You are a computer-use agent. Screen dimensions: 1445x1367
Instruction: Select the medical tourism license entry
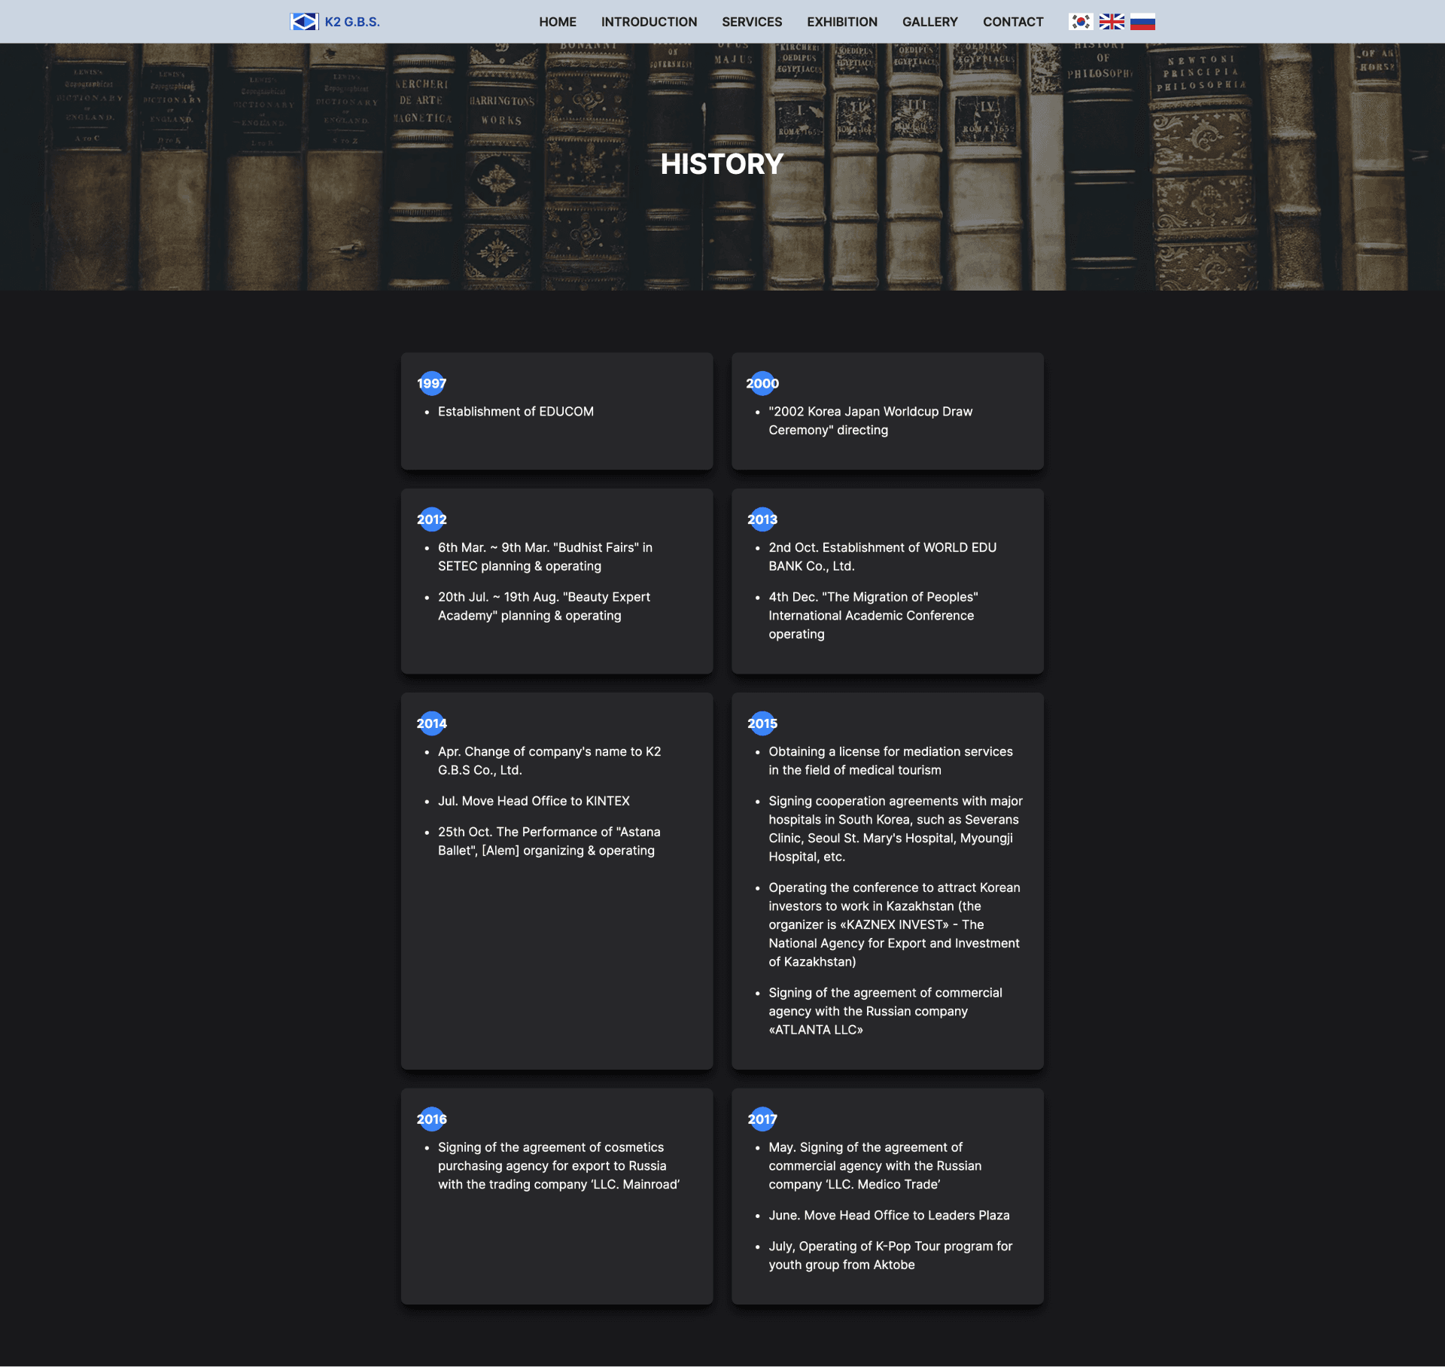(890, 761)
